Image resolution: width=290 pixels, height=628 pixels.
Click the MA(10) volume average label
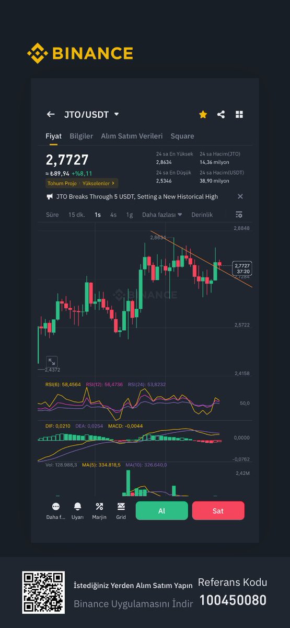tap(147, 465)
